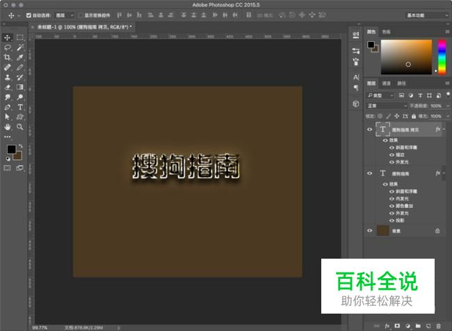Open the fill value dropdown arrow
Screen dimensions: 452x331
tap(448, 116)
